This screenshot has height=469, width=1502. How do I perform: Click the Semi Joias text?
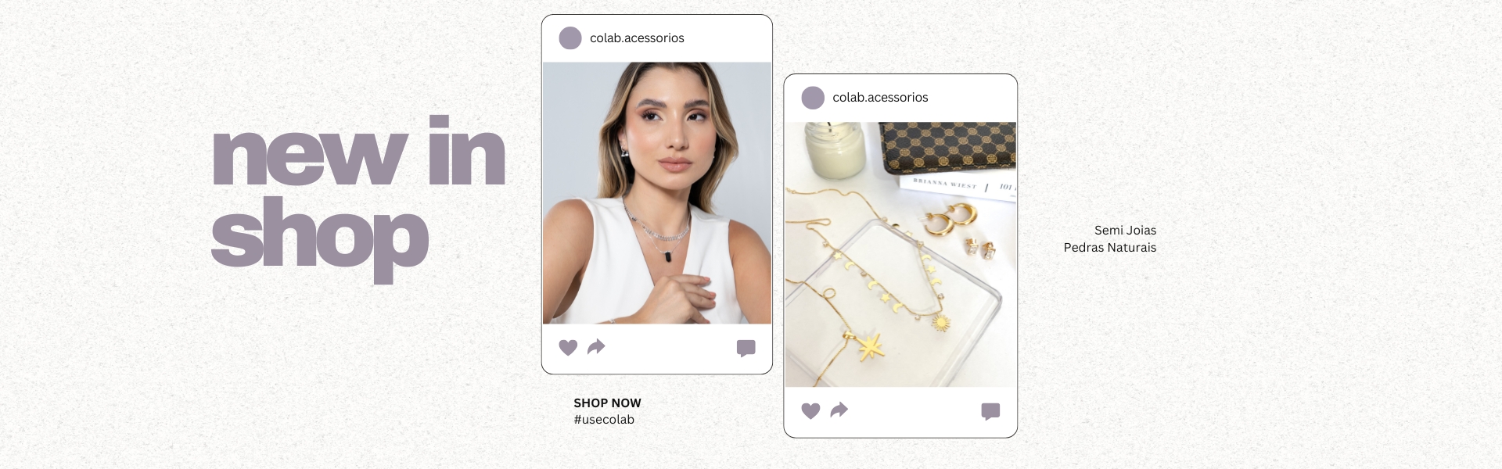(1125, 231)
